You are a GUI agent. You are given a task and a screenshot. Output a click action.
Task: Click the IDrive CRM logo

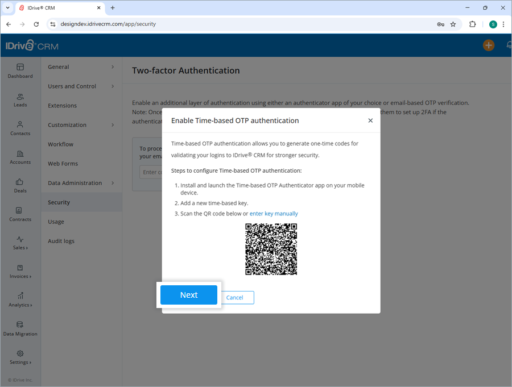[32, 45]
